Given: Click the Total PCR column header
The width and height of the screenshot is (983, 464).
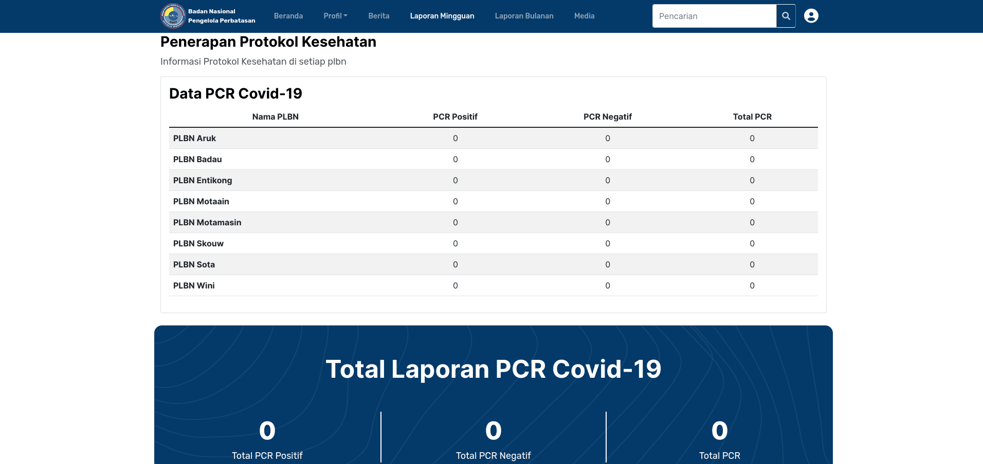Looking at the screenshot, I should [x=752, y=117].
